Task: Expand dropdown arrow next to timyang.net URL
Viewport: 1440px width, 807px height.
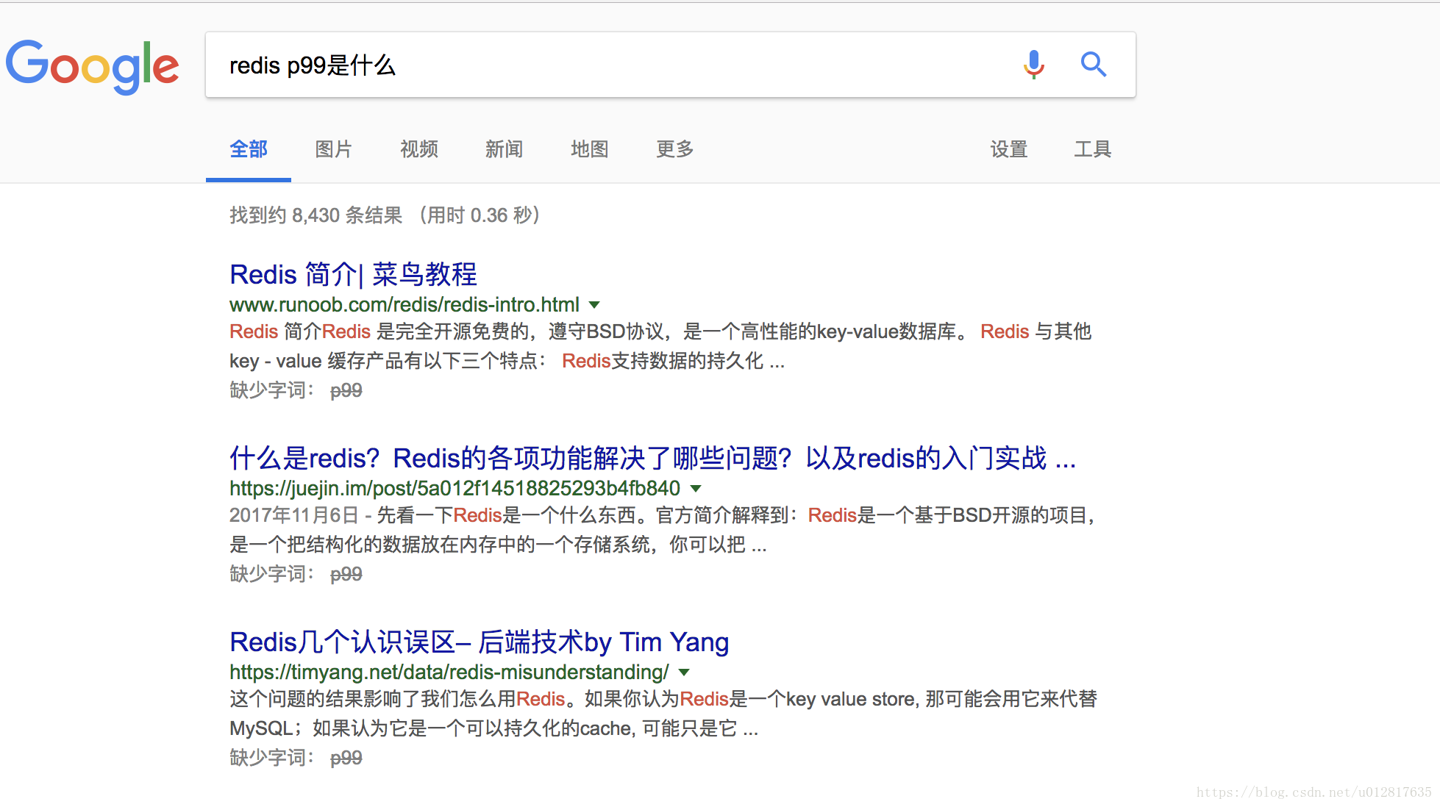Action: click(x=684, y=672)
